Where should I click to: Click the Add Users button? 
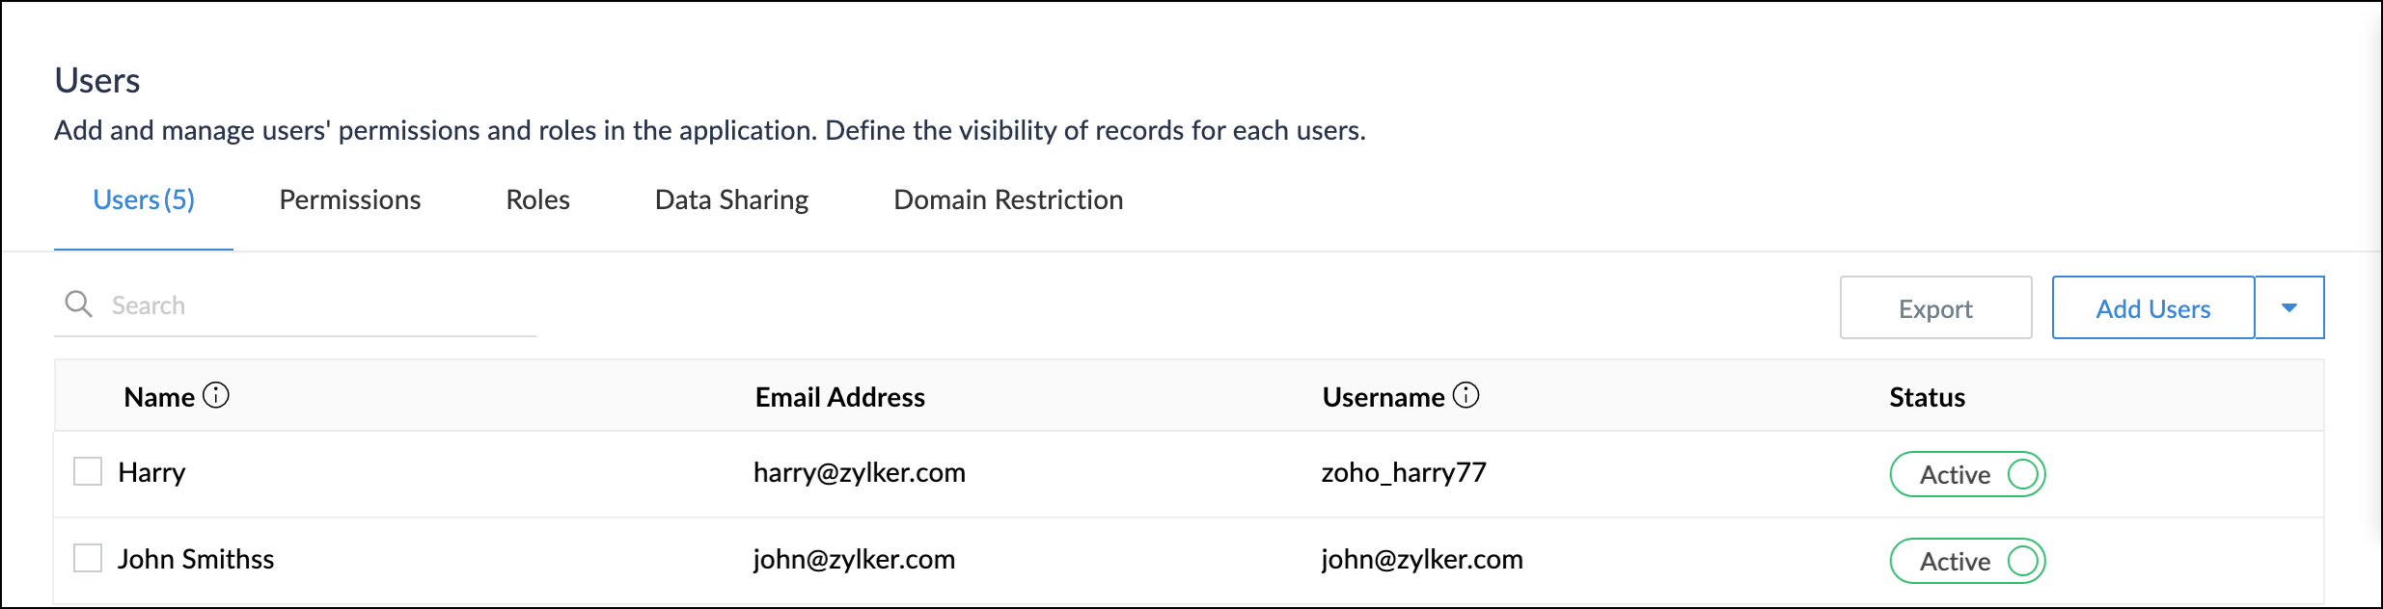[x=2152, y=308]
